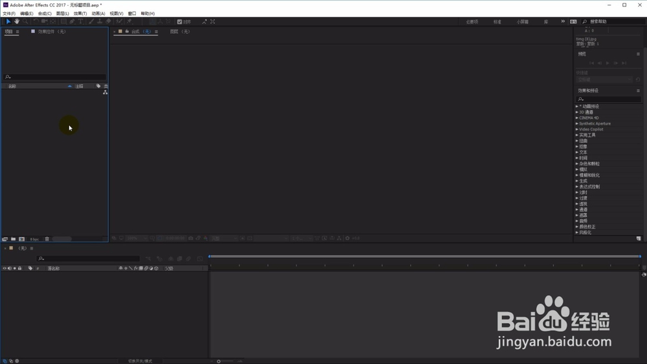Image resolution: width=647 pixels, height=364 pixels.
Task: Toggle the 对齐 snapping checkbox
Action: [179, 22]
